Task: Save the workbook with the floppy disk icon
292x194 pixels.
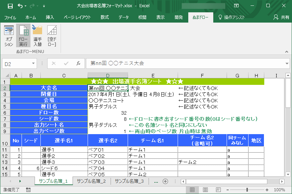Action: (10, 6)
